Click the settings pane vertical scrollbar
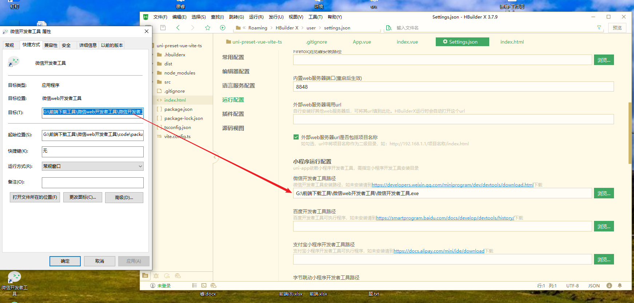Viewport: 634px width, 303px height. click(630, 133)
